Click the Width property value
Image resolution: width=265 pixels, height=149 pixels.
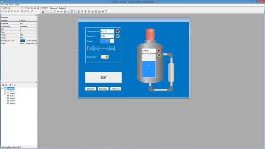click(x=28, y=35)
